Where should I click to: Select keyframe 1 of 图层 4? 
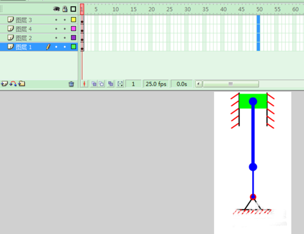point(82,29)
